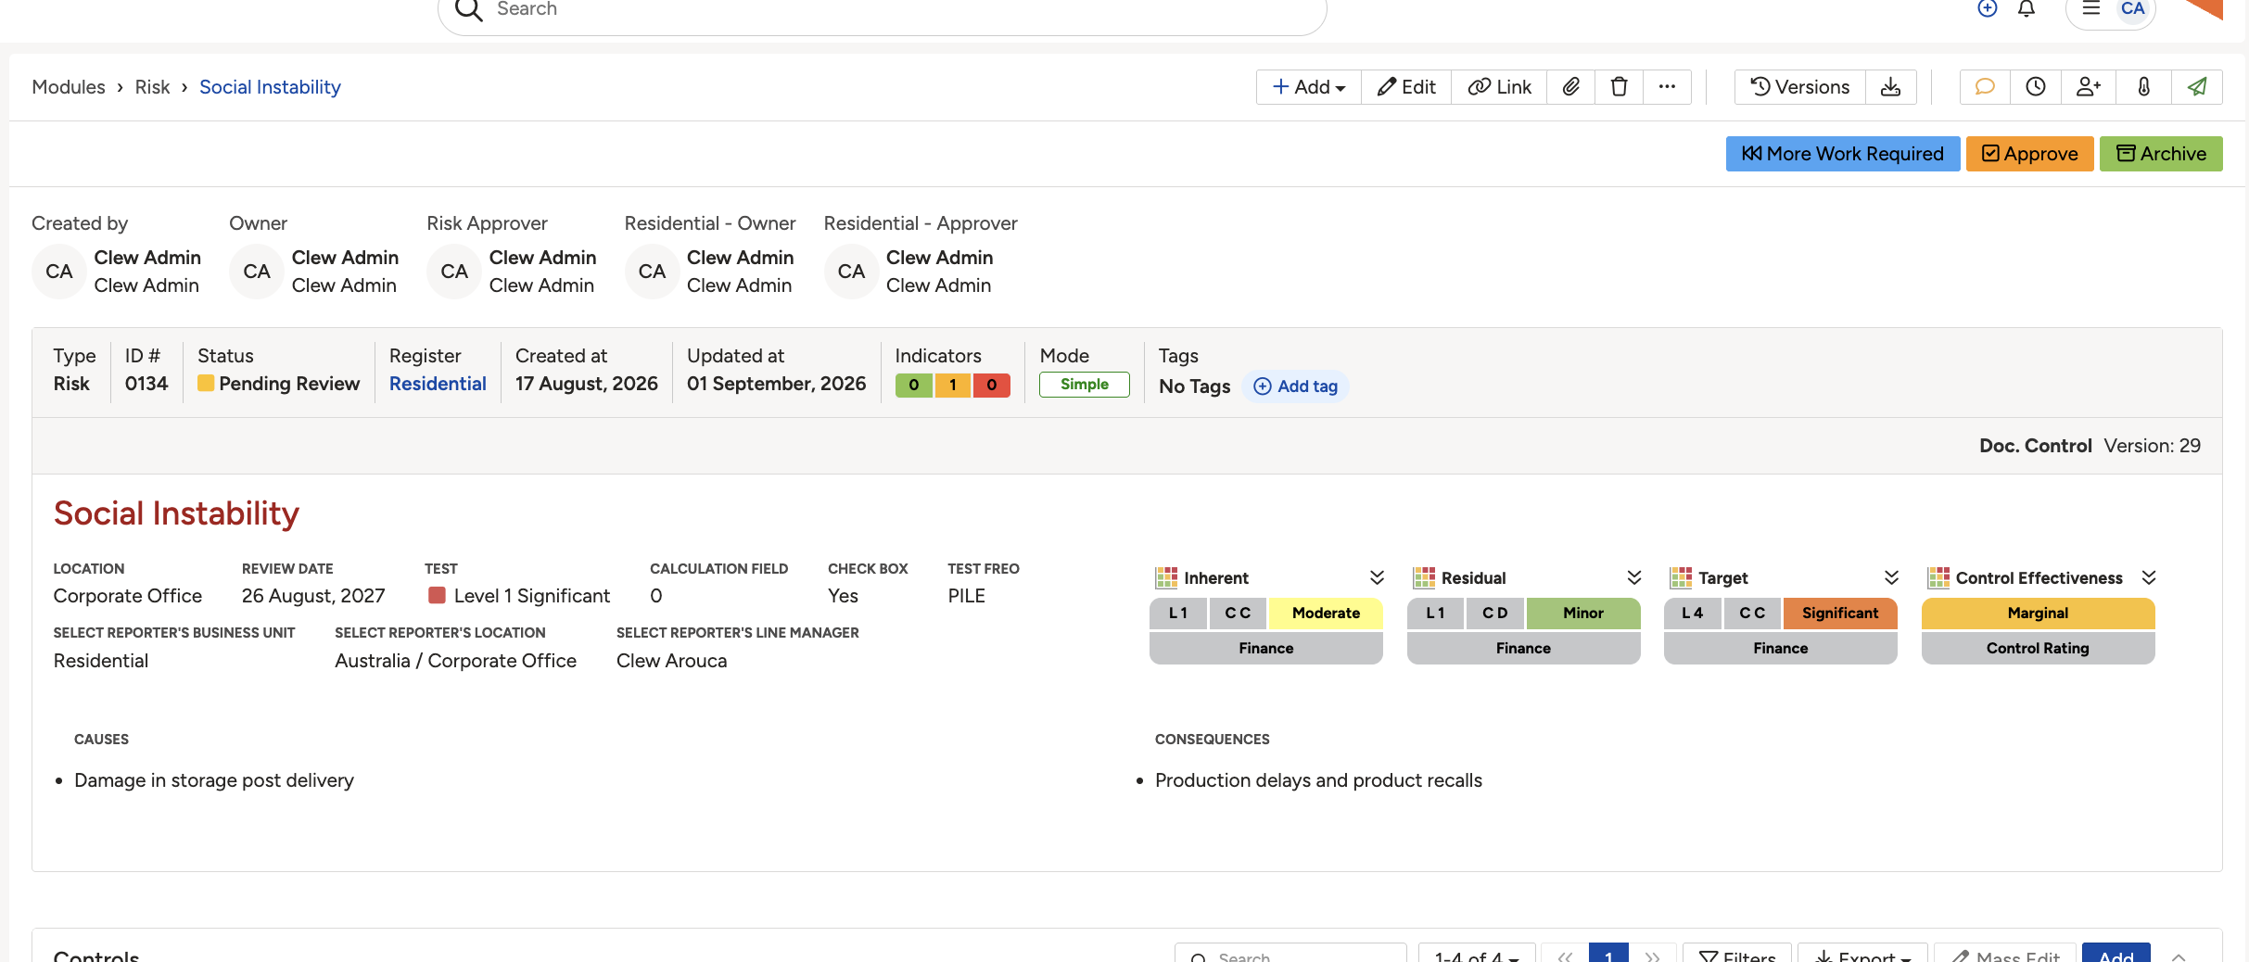This screenshot has height=962, width=2249.
Task: Click Modules in the breadcrumb
Action: (x=69, y=87)
